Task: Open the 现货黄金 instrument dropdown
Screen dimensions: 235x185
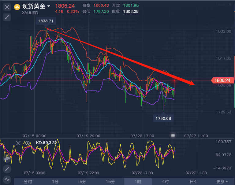Action: point(49,6)
